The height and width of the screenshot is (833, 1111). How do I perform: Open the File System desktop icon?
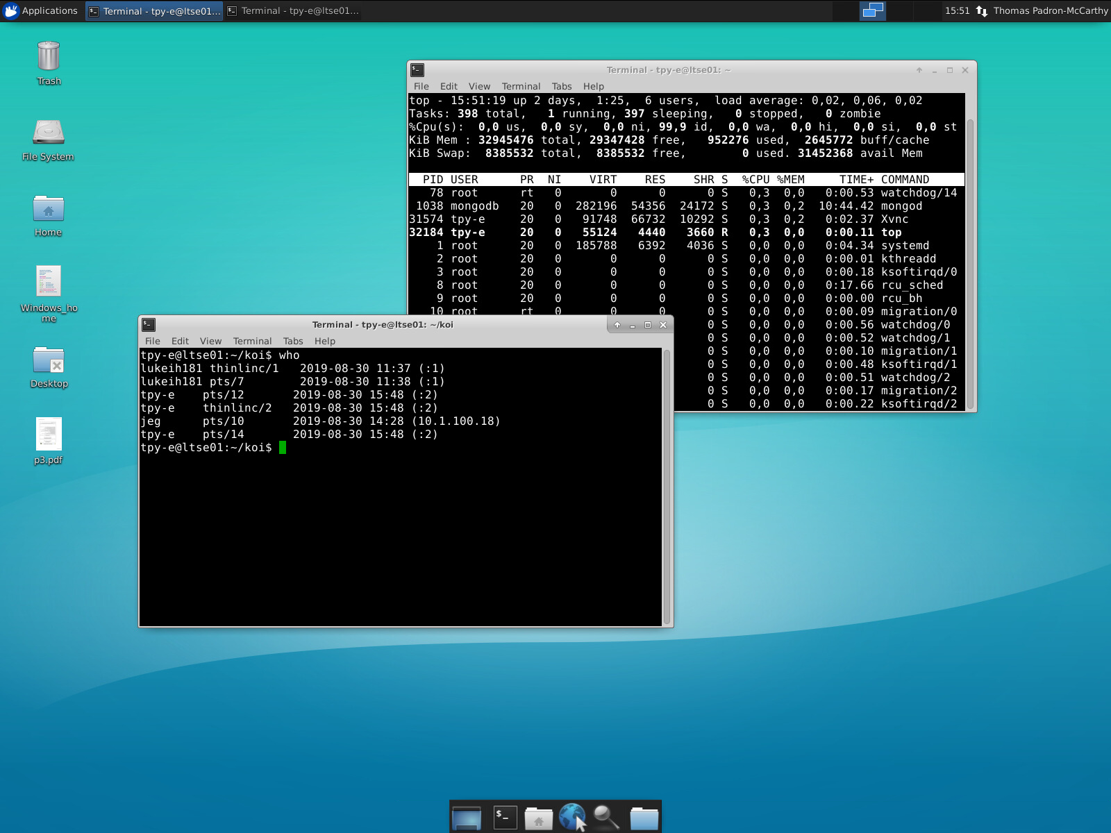(x=49, y=133)
